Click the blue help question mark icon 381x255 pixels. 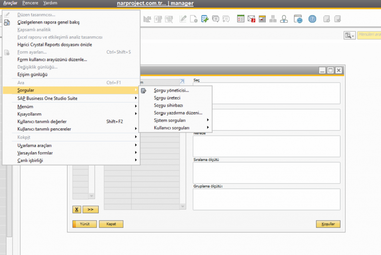(312, 19)
